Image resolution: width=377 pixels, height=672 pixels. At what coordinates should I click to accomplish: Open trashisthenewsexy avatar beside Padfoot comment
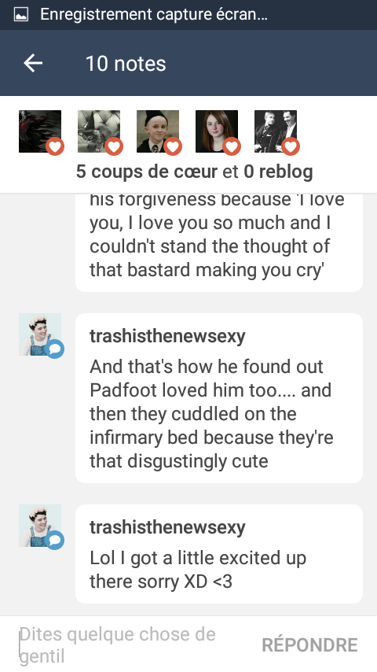(40, 334)
